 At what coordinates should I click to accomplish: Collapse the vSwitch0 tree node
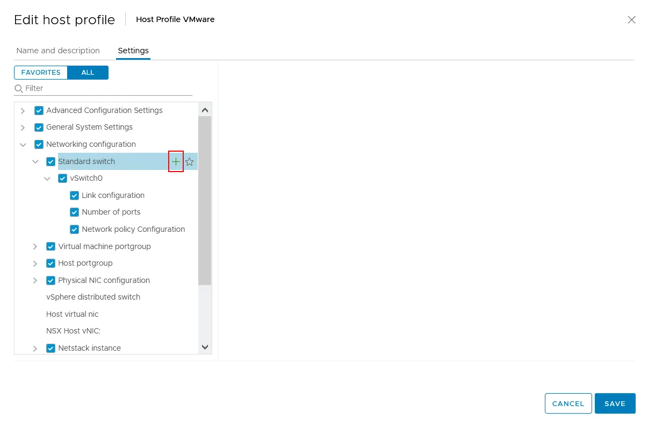click(47, 178)
